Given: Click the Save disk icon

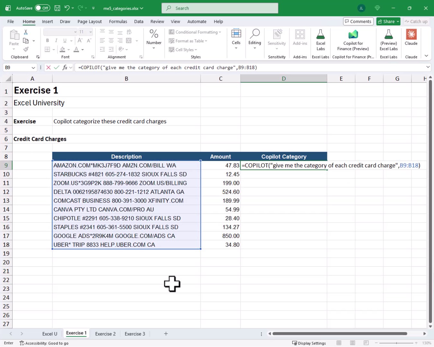Looking at the screenshot, I should tap(57, 8).
